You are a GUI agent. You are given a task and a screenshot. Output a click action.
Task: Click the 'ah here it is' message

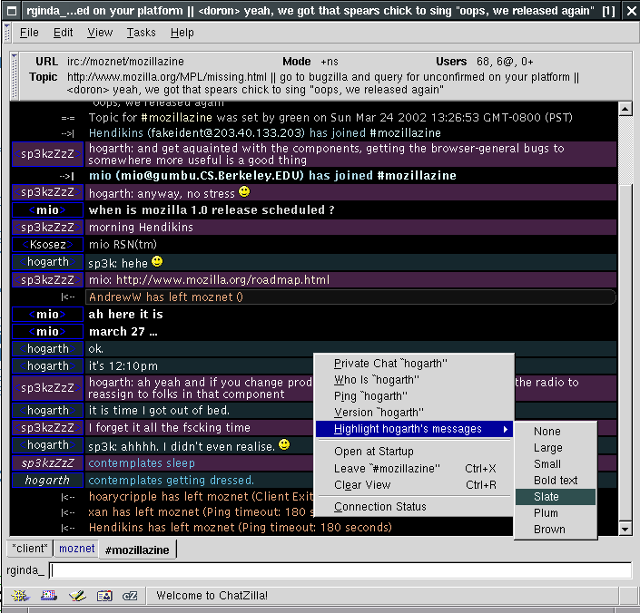click(x=125, y=315)
